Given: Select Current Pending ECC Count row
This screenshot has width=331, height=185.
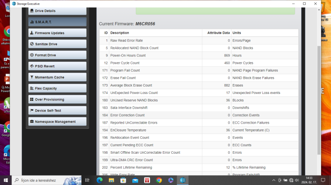Looking at the screenshot, I should [x=199, y=145].
